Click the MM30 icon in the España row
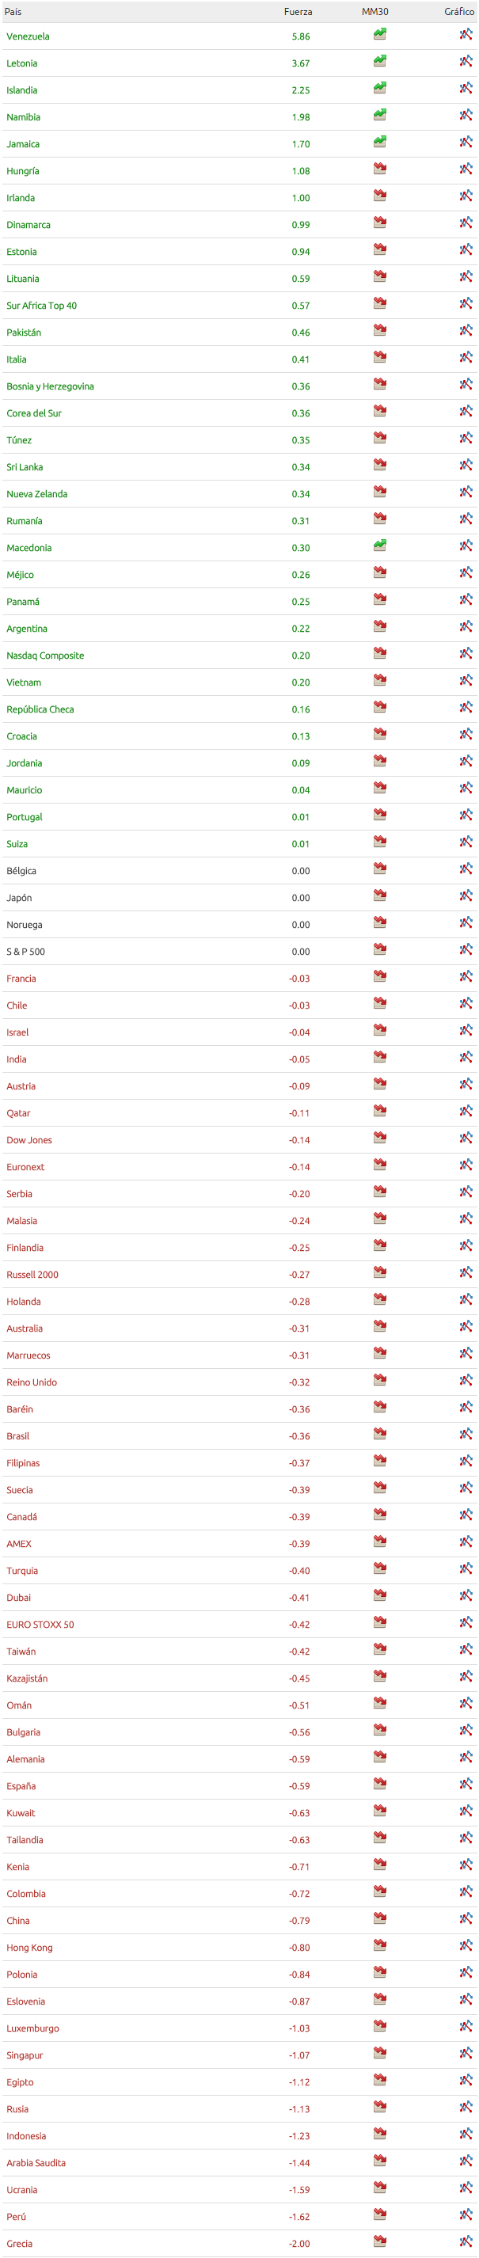Screen dimensions: 479x2258 coord(380,1785)
